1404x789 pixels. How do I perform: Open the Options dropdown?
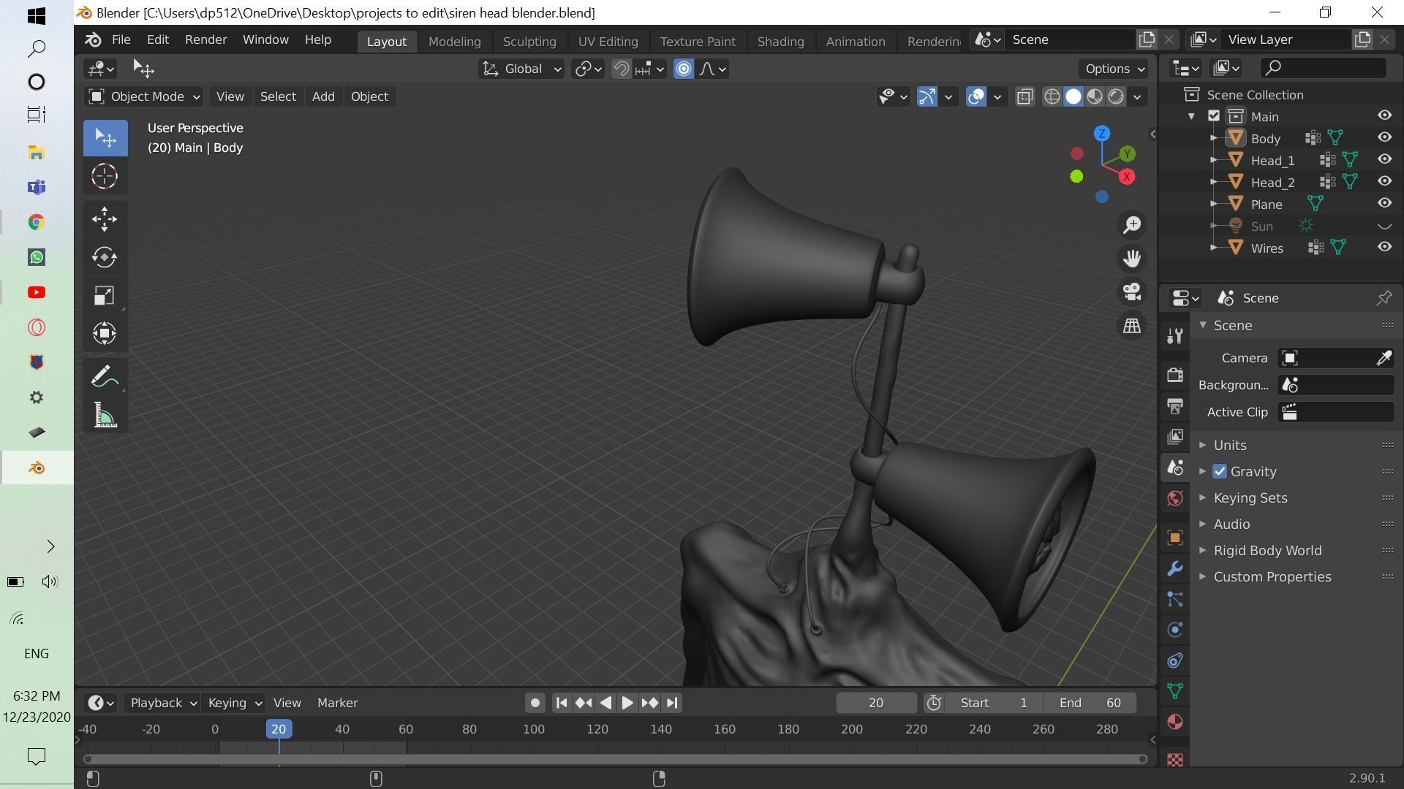[x=1114, y=69]
